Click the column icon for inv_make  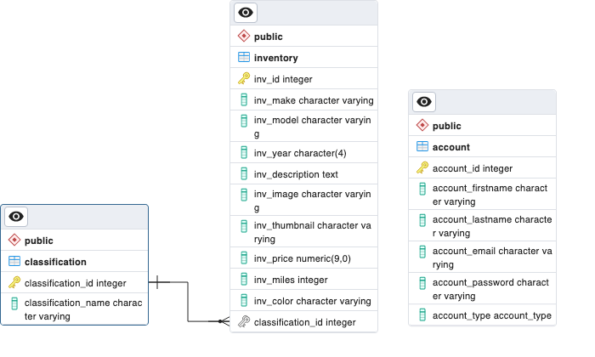coord(244,99)
